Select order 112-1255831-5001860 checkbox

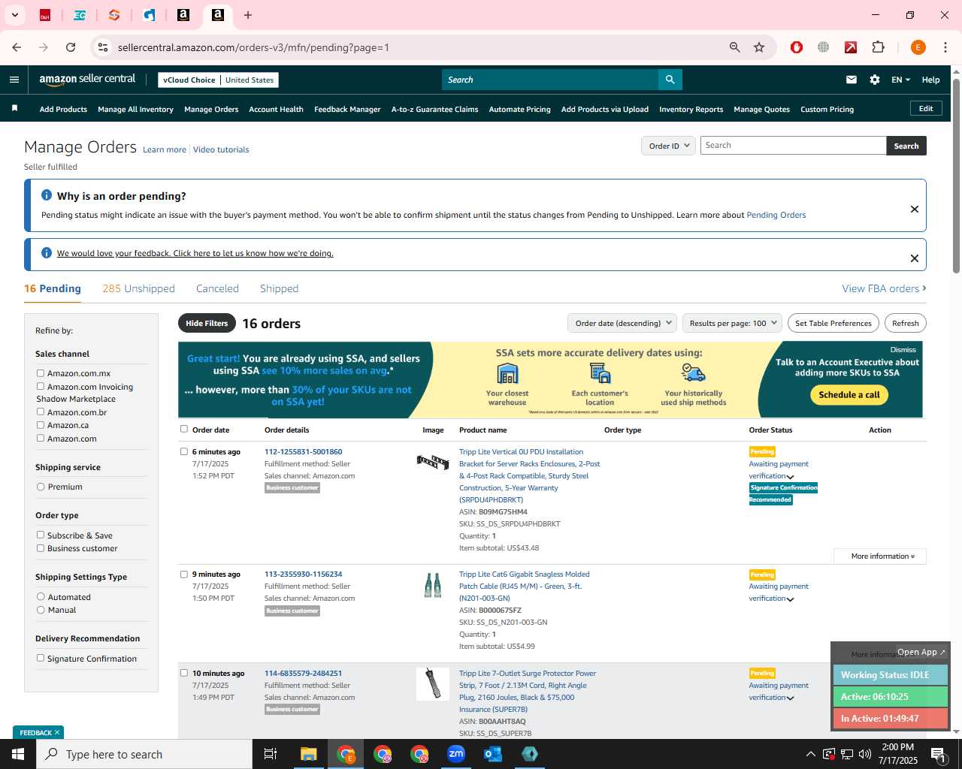pos(184,451)
